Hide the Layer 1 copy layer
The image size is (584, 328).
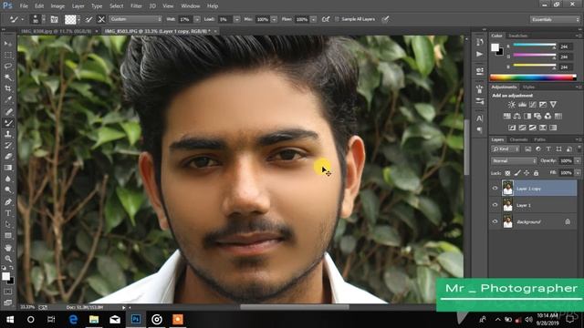(x=495, y=189)
